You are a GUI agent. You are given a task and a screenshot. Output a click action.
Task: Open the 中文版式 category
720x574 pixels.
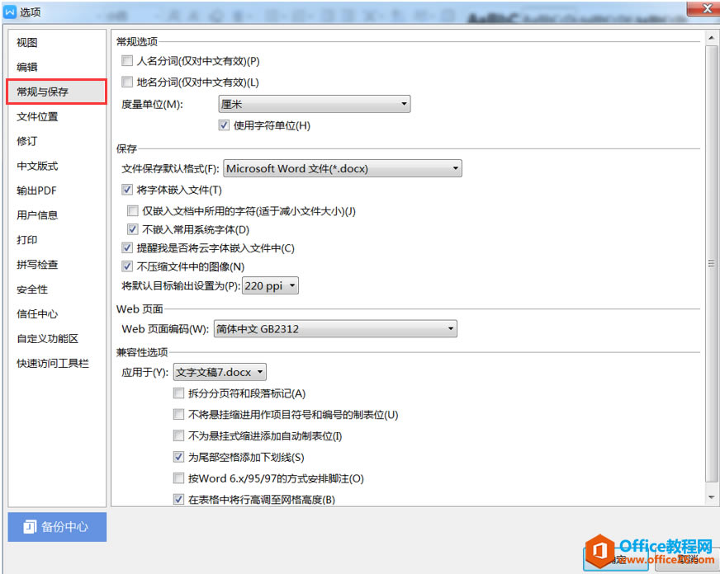click(x=37, y=166)
